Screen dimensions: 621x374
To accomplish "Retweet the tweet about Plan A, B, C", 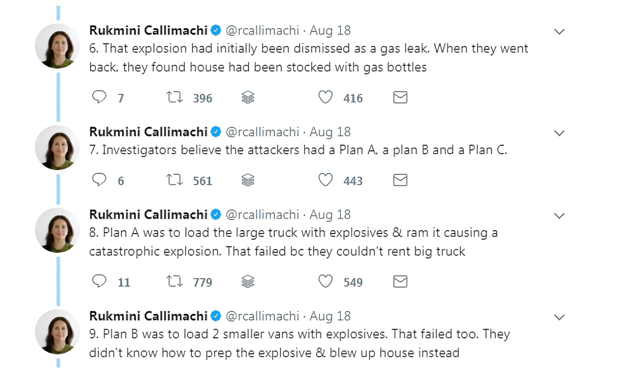I will [x=174, y=180].
